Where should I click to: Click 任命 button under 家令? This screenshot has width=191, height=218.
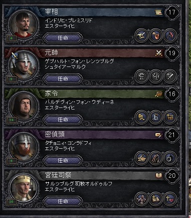point(63,120)
